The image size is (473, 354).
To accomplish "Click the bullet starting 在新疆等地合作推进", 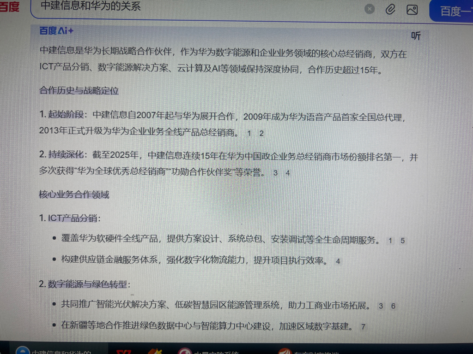I will (206, 326).
